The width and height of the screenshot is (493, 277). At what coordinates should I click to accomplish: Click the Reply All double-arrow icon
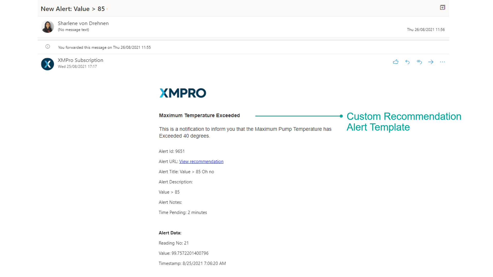tap(419, 62)
